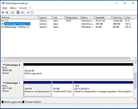Open the Aktion menu
The width and height of the screenshot is (138, 109).
[x=13, y=8]
